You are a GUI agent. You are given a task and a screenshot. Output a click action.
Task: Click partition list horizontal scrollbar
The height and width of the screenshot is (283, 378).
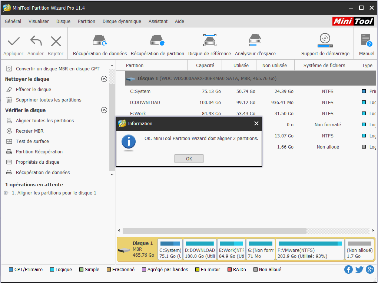tap(215, 230)
